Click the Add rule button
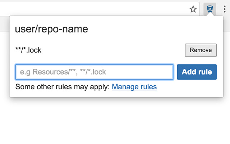 (x=197, y=72)
